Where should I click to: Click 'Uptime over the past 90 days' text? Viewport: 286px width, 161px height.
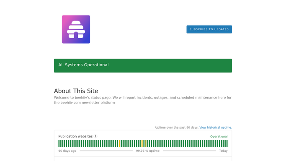click(x=177, y=127)
